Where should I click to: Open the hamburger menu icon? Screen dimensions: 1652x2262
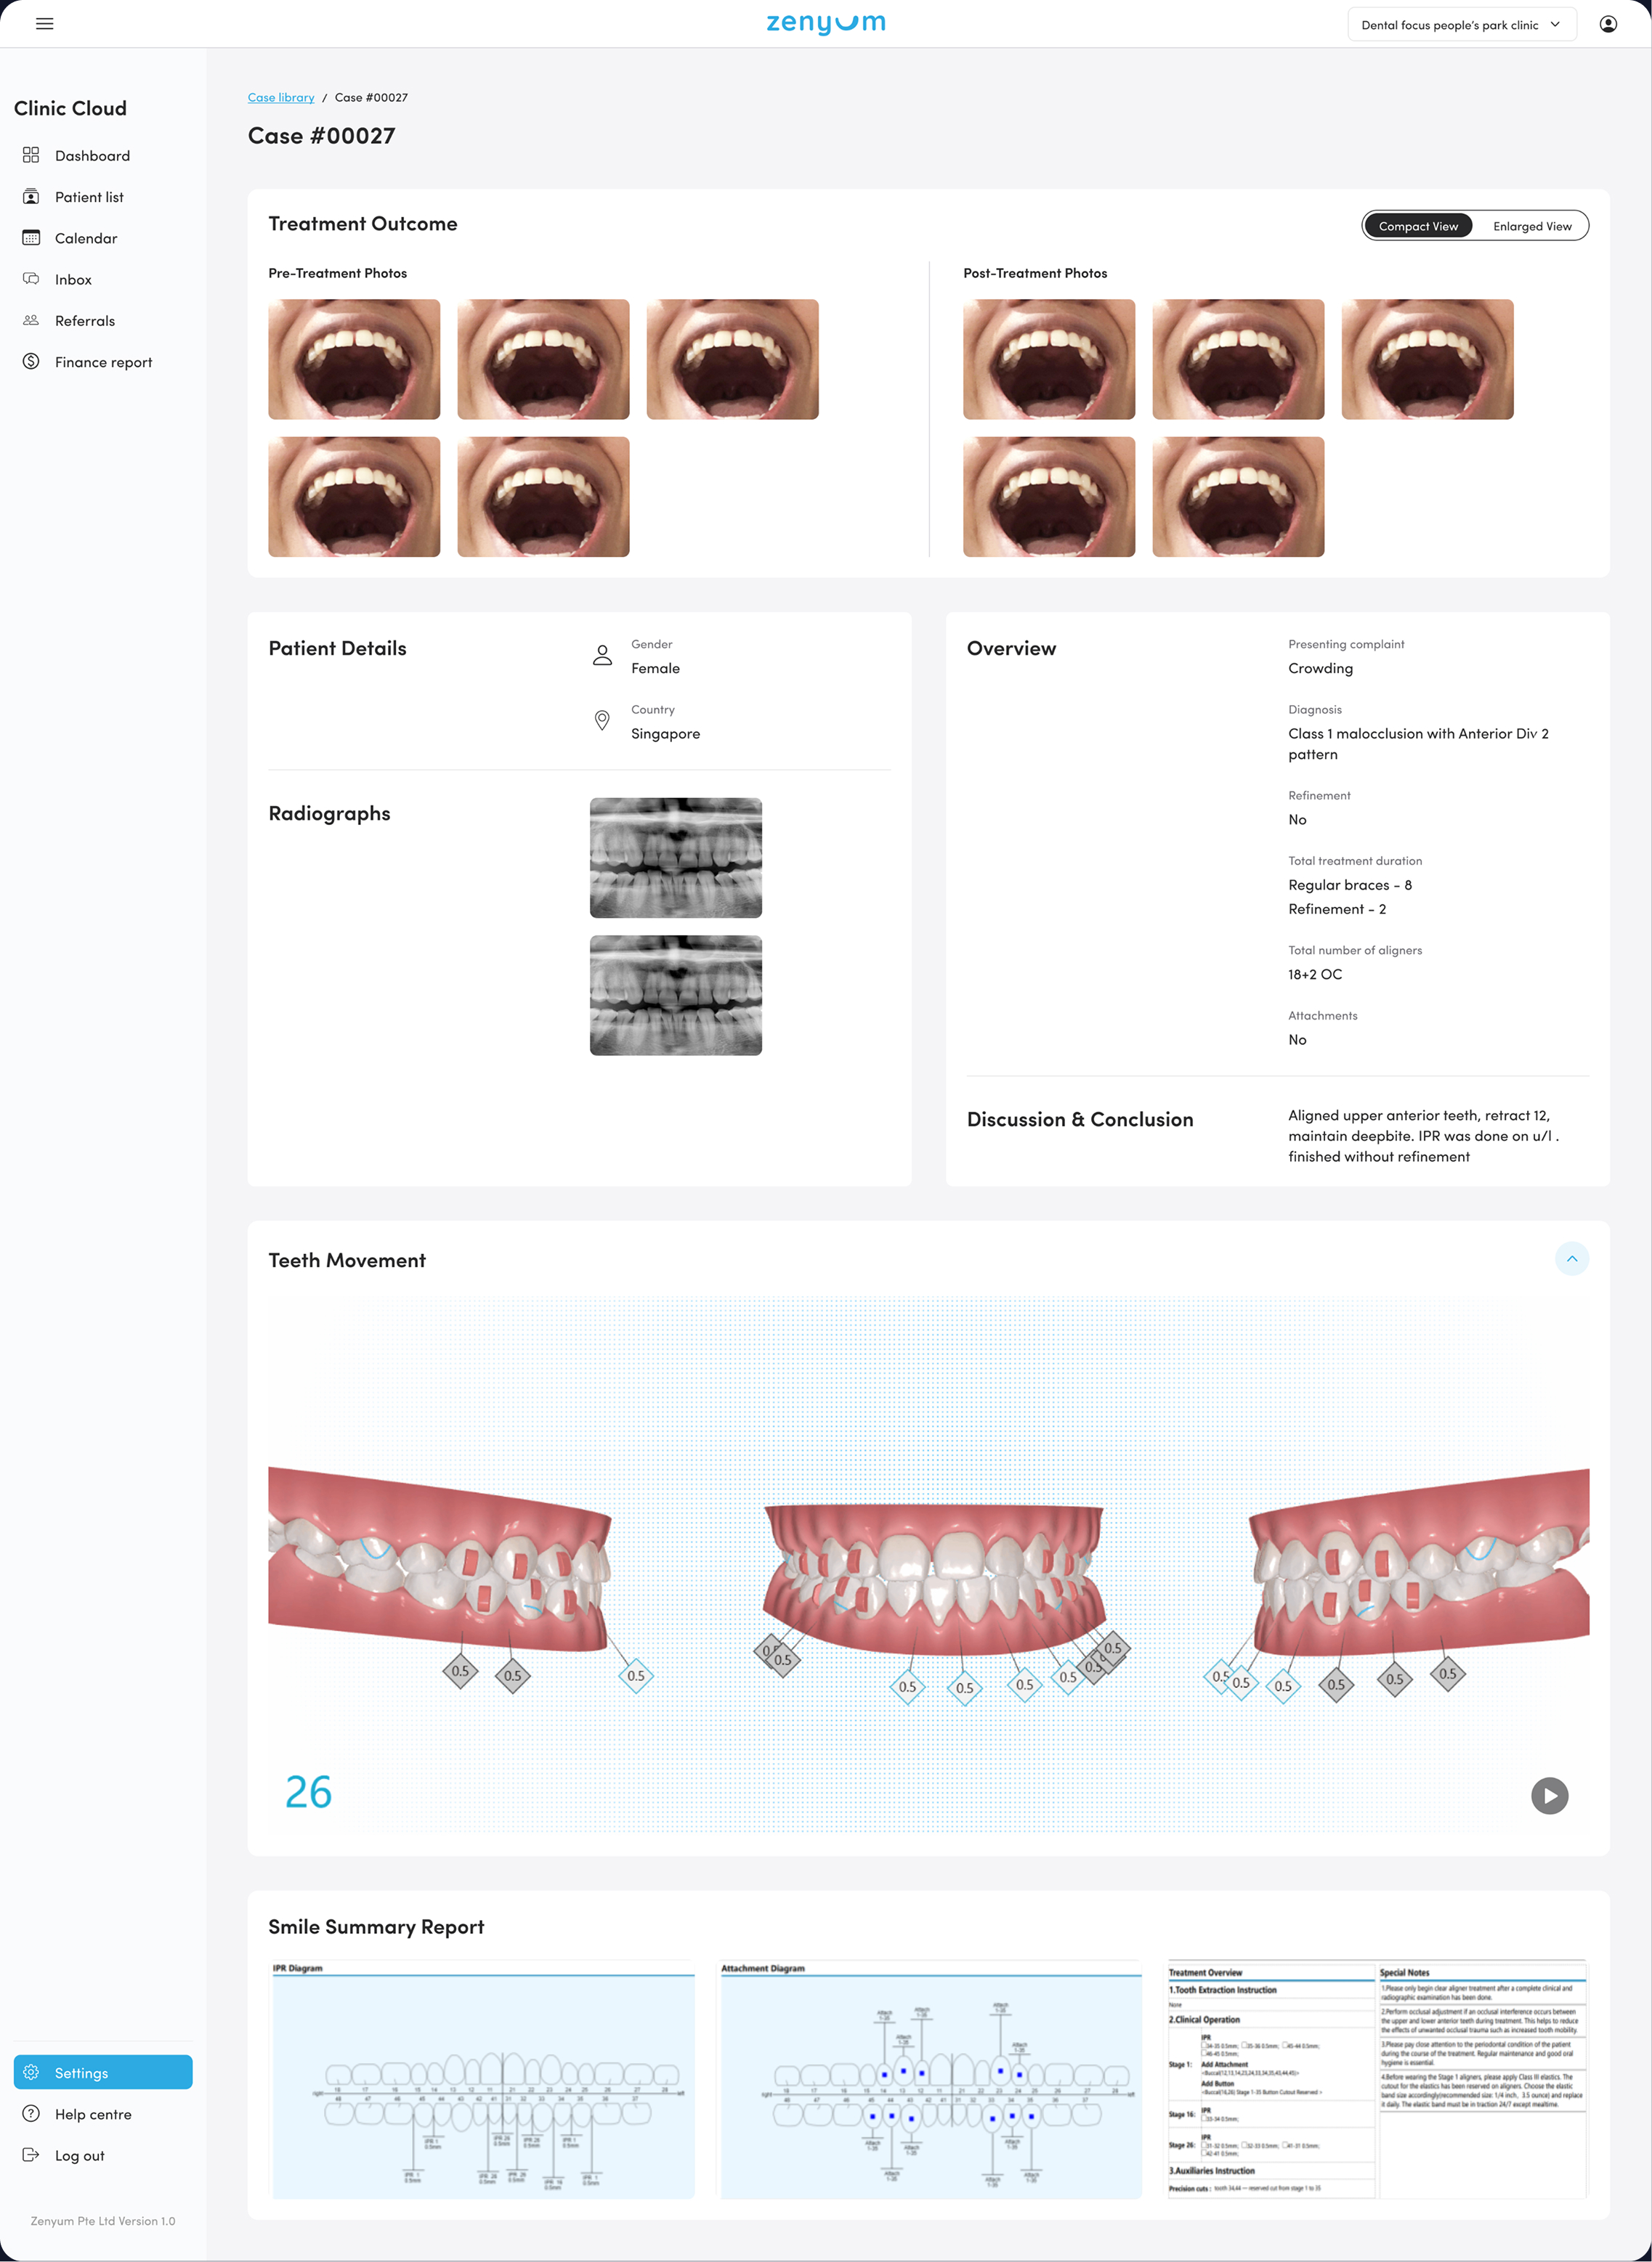click(44, 24)
